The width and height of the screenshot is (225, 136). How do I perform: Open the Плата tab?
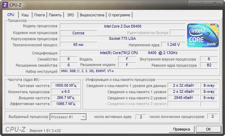tap(39, 15)
